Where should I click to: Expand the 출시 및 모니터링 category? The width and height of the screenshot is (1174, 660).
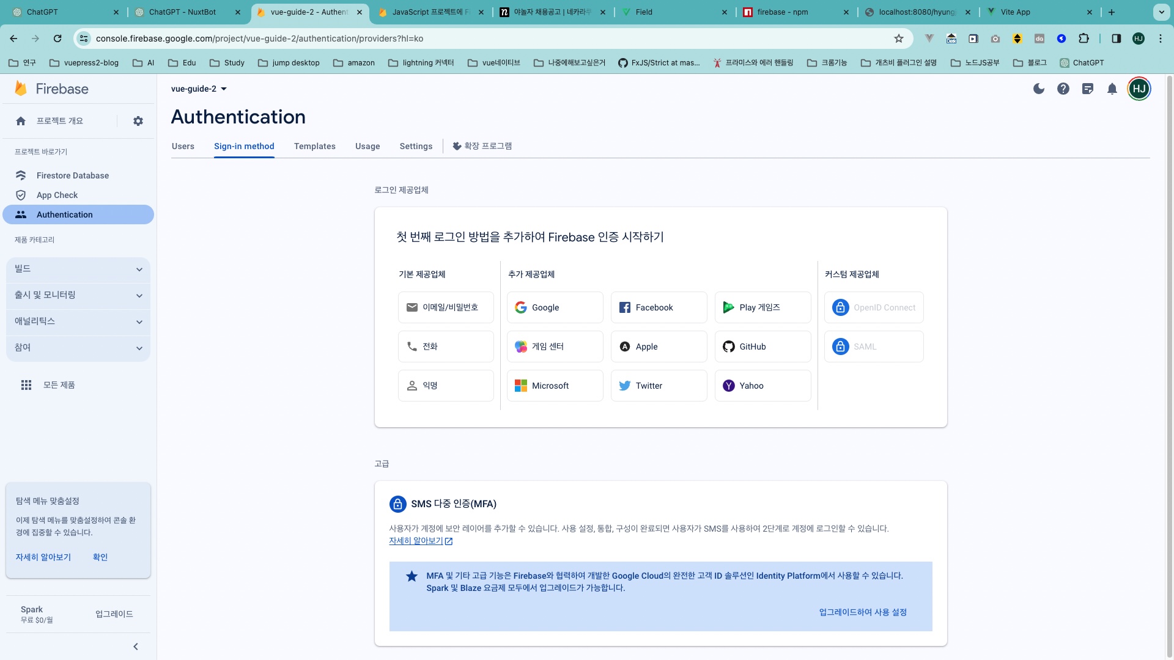point(78,295)
